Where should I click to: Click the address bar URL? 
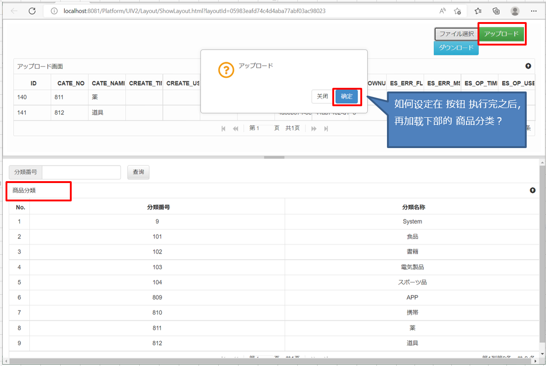click(194, 11)
